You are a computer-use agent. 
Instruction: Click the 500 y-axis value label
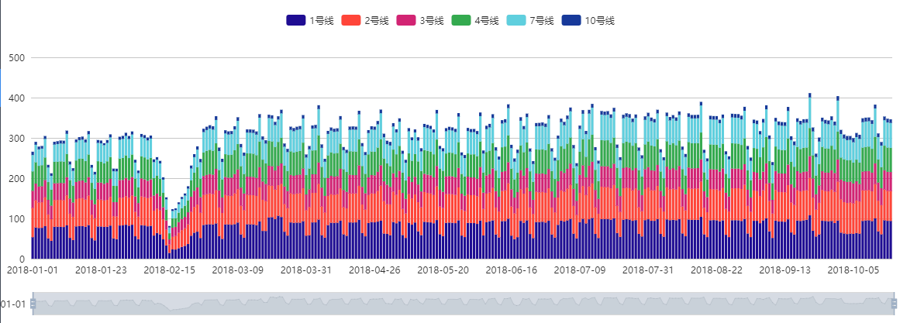[17, 58]
